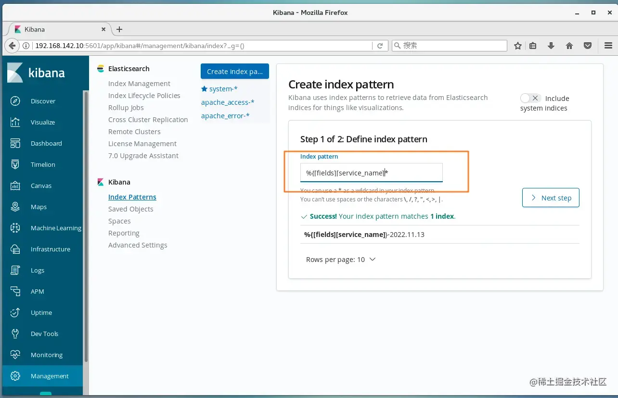Open Firefox downloads arrow icon
Screen dimensions: 618x398
click(x=551, y=46)
